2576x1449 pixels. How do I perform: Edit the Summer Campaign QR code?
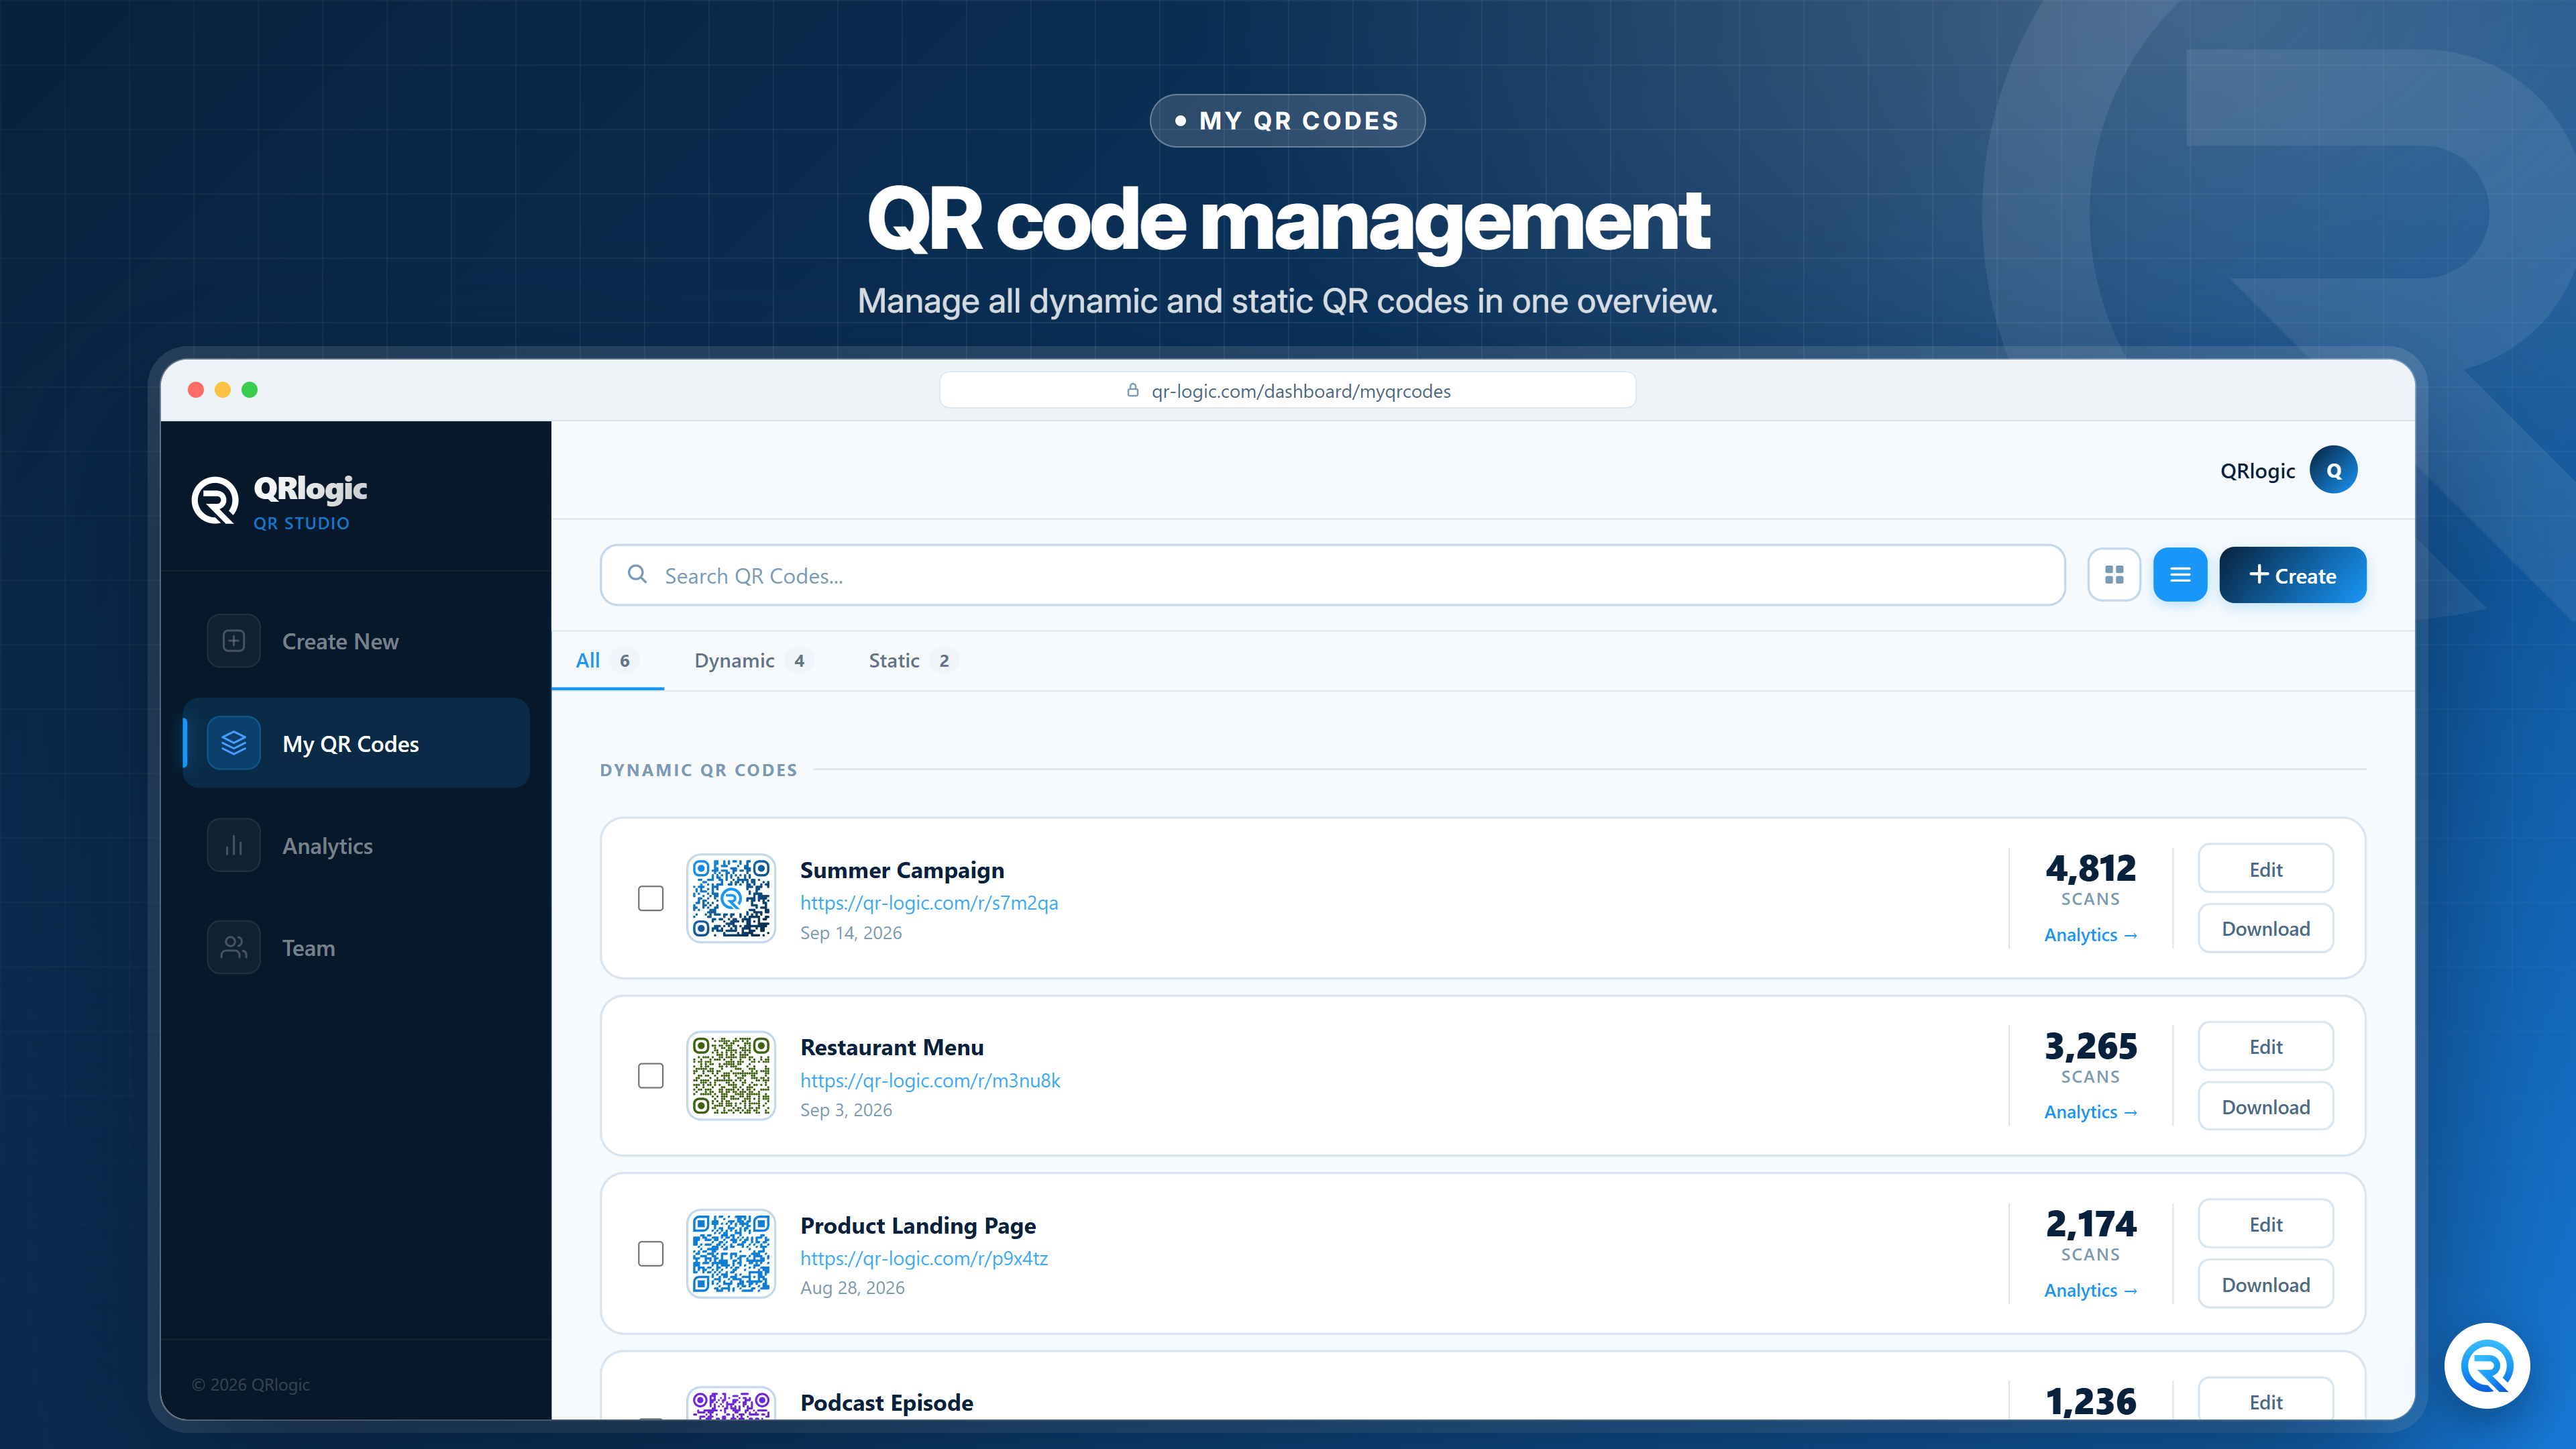click(2265, 869)
